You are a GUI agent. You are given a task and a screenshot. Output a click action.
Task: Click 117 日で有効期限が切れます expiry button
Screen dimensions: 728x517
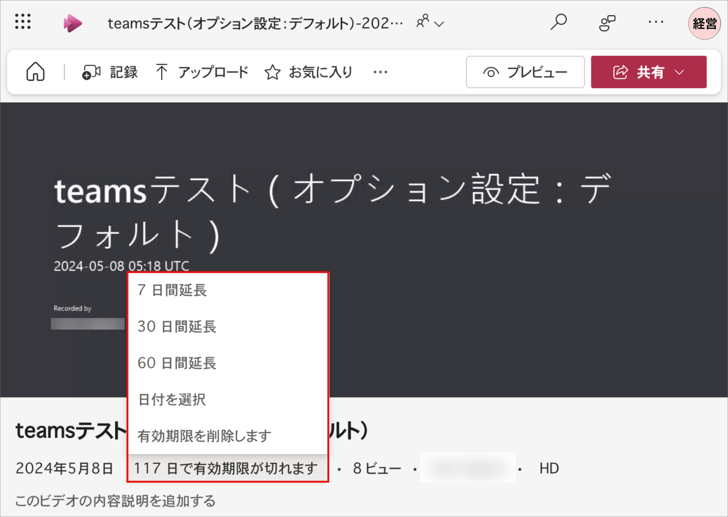[228, 468]
